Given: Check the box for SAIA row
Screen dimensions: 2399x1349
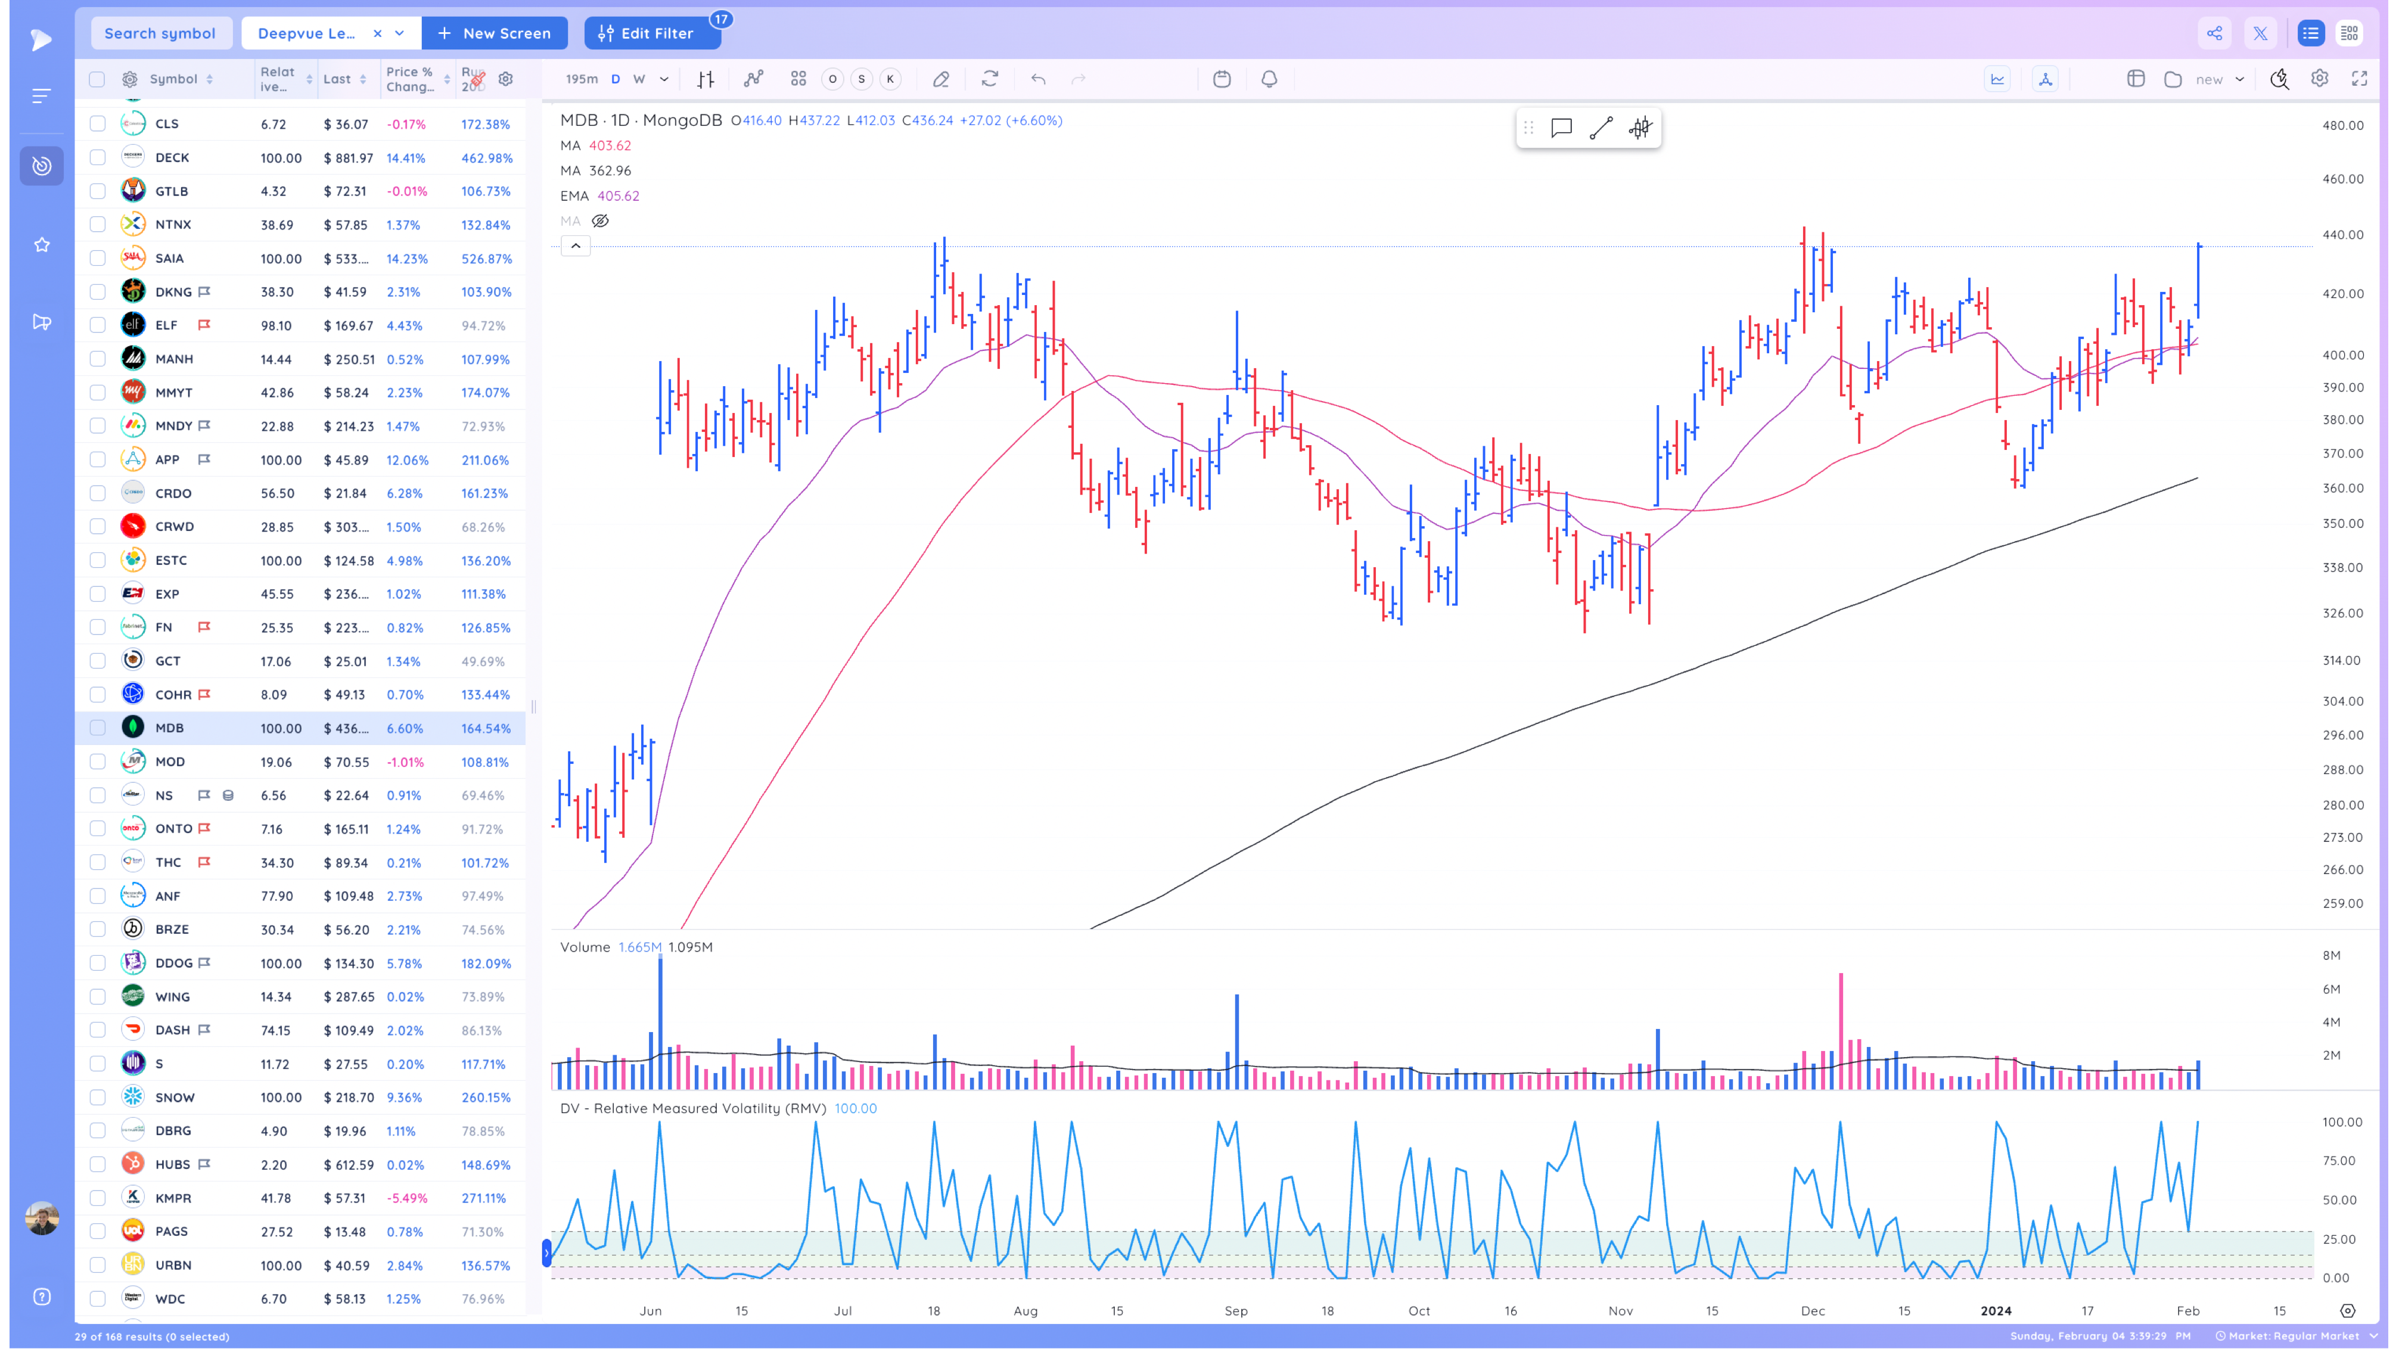Looking at the screenshot, I should (x=97, y=258).
